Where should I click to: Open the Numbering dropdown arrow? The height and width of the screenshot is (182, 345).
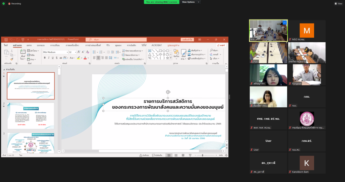104,52
